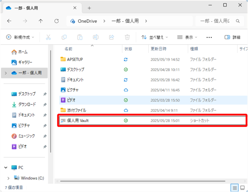Open the 表示 view dropdown
The image size is (248, 192).
pos(187,37)
